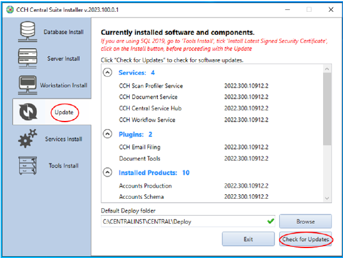Click the Update circular arrows icon
343x258 pixels.
click(x=28, y=112)
